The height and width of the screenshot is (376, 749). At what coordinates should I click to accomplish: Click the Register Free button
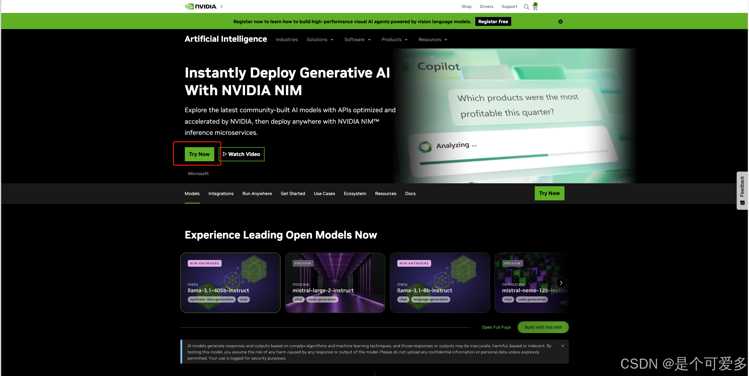(x=493, y=22)
